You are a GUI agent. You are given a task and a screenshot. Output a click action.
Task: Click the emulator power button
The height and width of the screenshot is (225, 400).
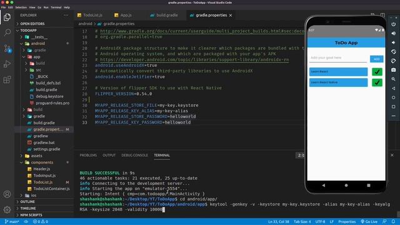click(x=393, y=24)
